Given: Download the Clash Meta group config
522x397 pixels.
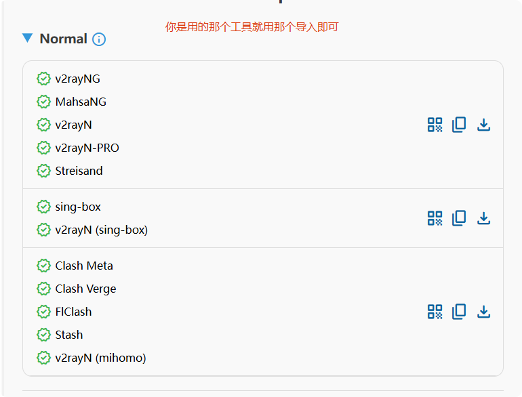Looking at the screenshot, I should click(x=483, y=312).
